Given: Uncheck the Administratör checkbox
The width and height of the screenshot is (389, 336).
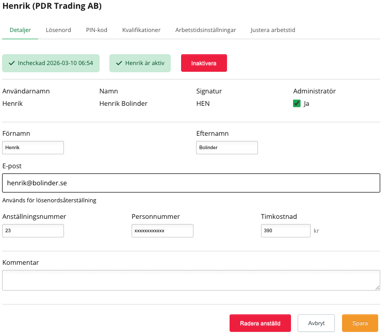Looking at the screenshot, I should tap(297, 103).
